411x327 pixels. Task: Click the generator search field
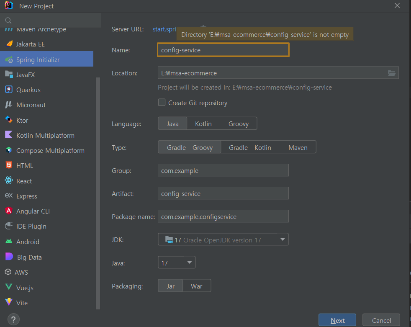tap(50, 21)
